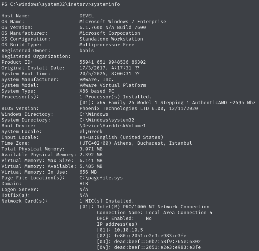Click the Product ID number
This screenshot has height=251, width=259.
[113, 62]
